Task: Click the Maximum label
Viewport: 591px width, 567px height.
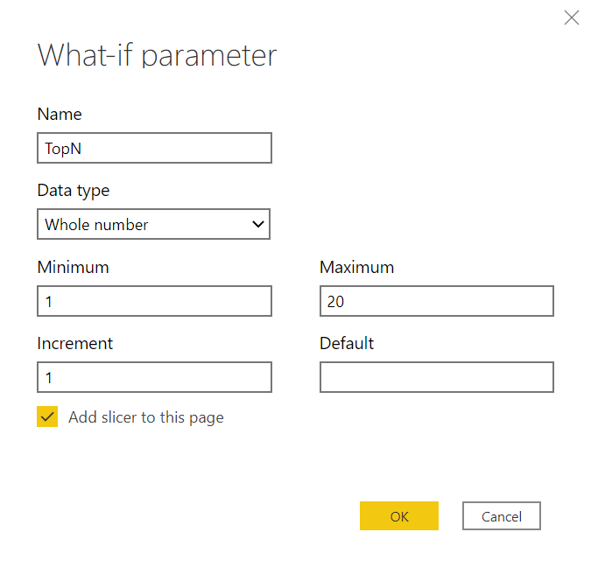Action: click(x=356, y=267)
